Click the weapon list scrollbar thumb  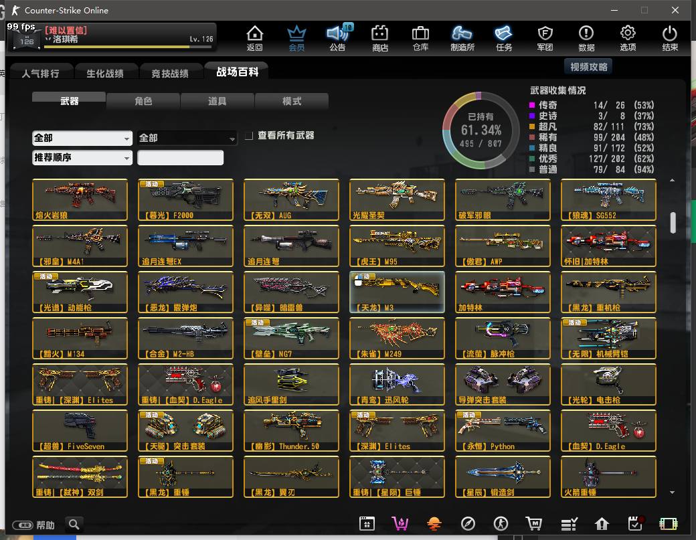[673, 222]
